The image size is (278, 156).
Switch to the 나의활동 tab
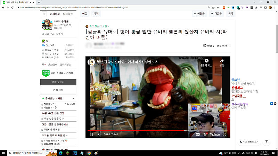click(68, 14)
